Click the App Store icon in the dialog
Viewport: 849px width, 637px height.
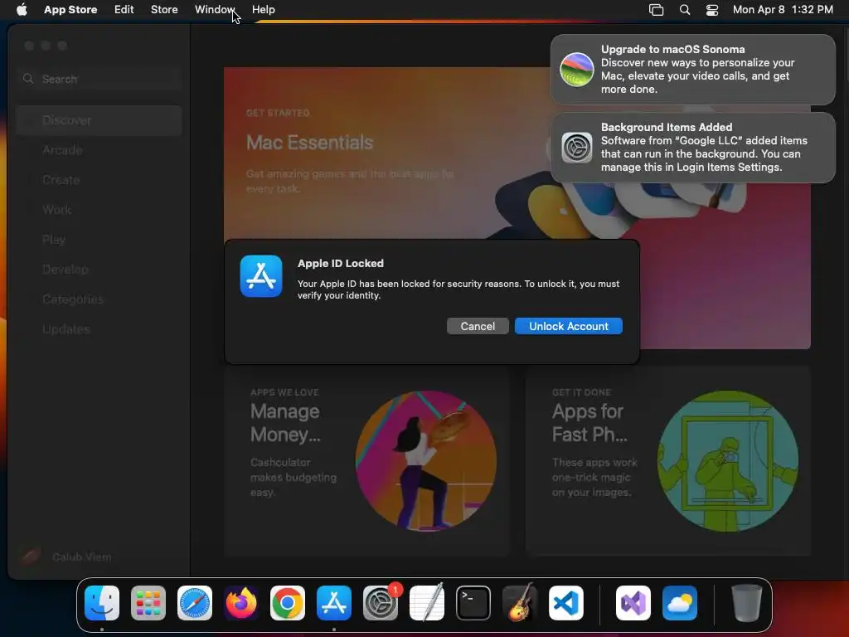[261, 276]
